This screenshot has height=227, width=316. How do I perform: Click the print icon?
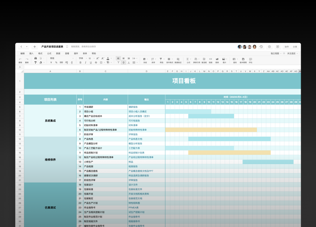click(x=36, y=59)
